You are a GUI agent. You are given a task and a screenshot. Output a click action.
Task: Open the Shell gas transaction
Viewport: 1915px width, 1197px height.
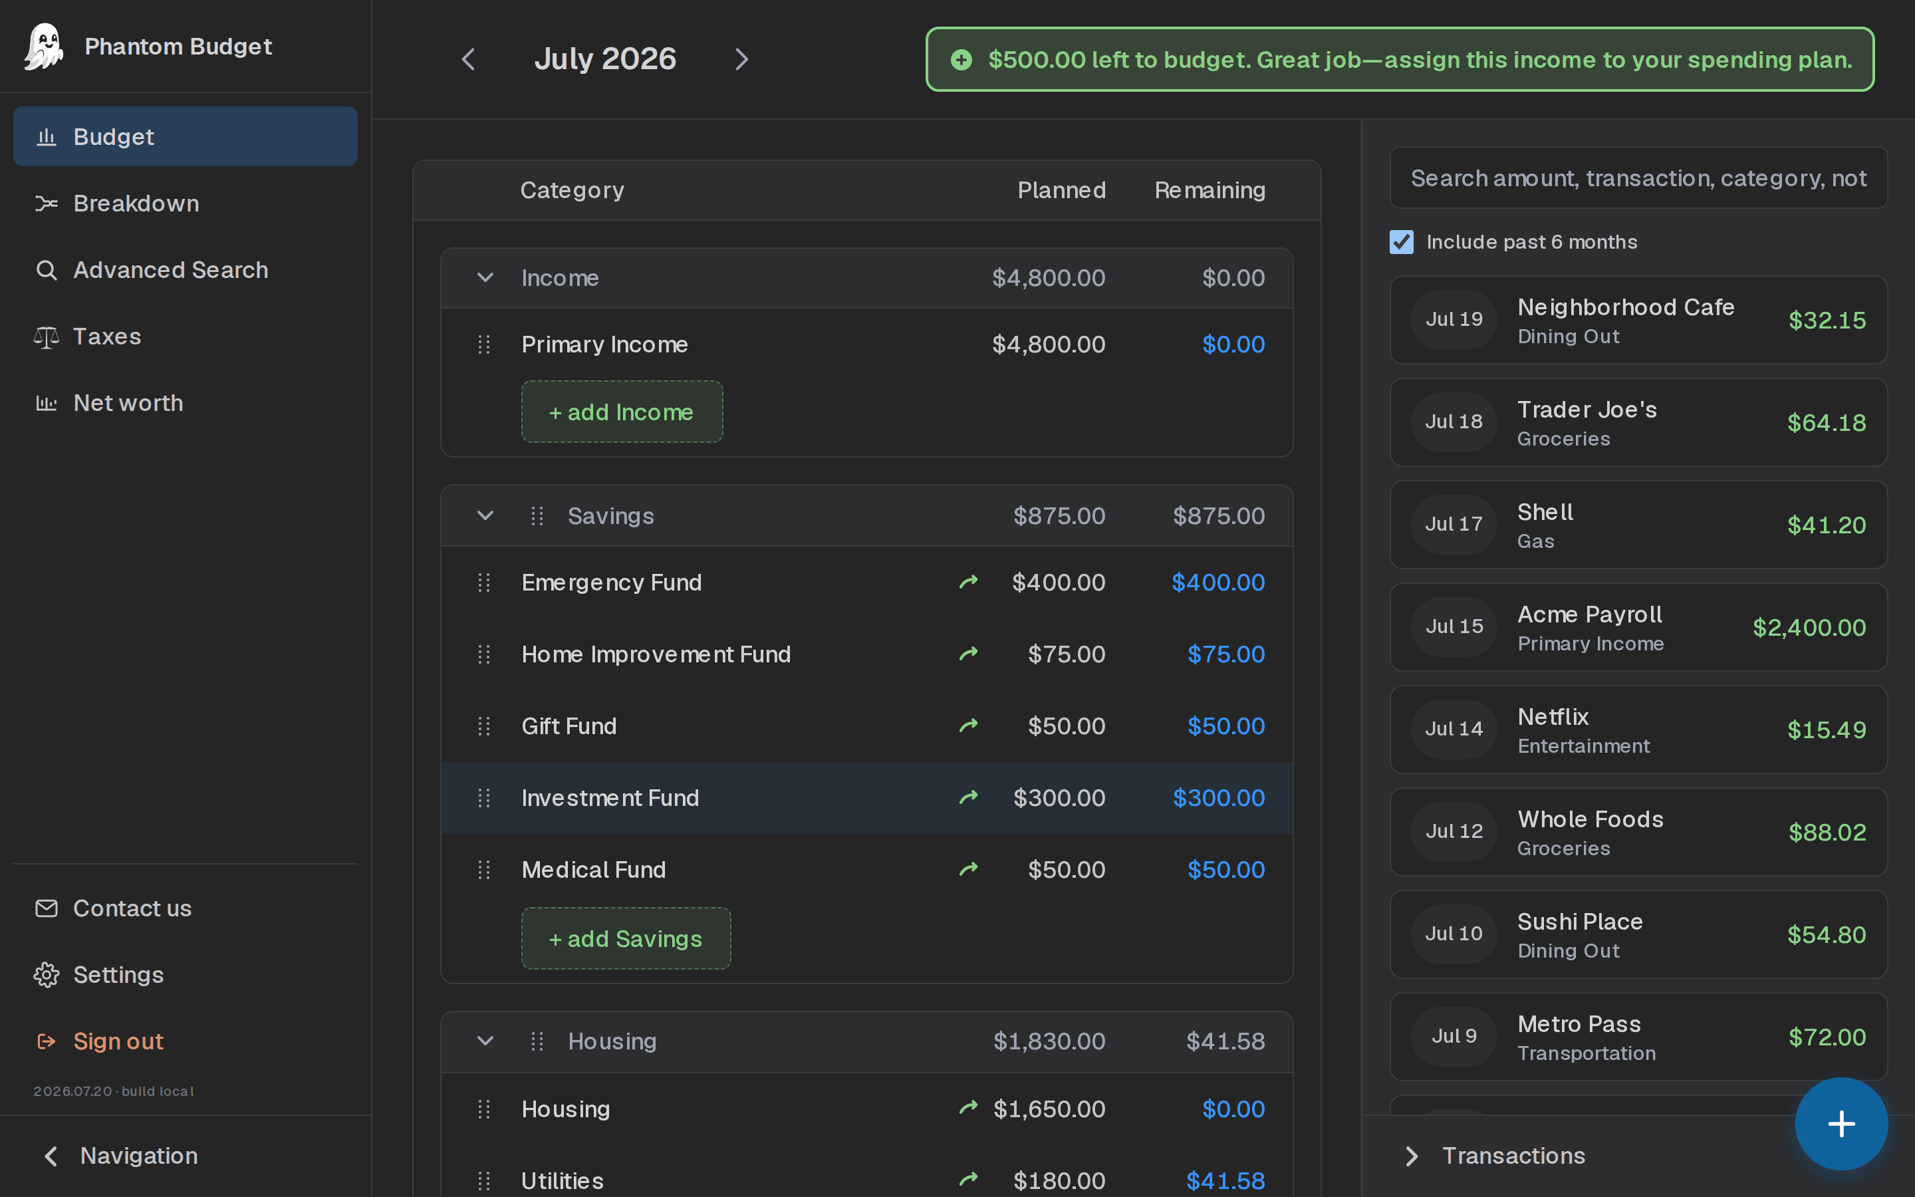1638,525
